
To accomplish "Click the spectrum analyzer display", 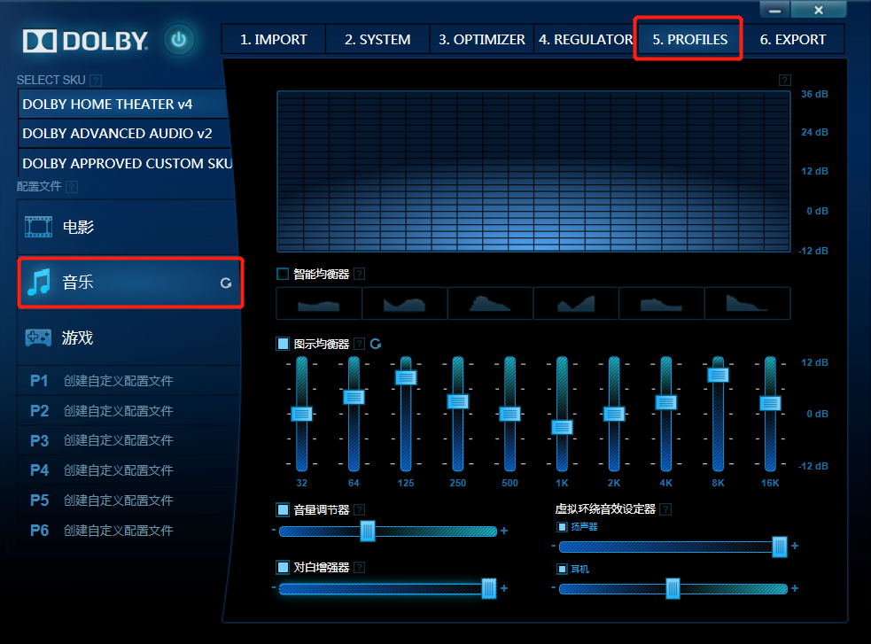I will point(533,172).
